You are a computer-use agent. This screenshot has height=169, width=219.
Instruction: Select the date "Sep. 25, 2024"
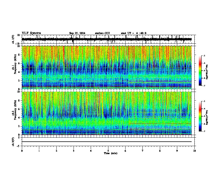point(77,33)
